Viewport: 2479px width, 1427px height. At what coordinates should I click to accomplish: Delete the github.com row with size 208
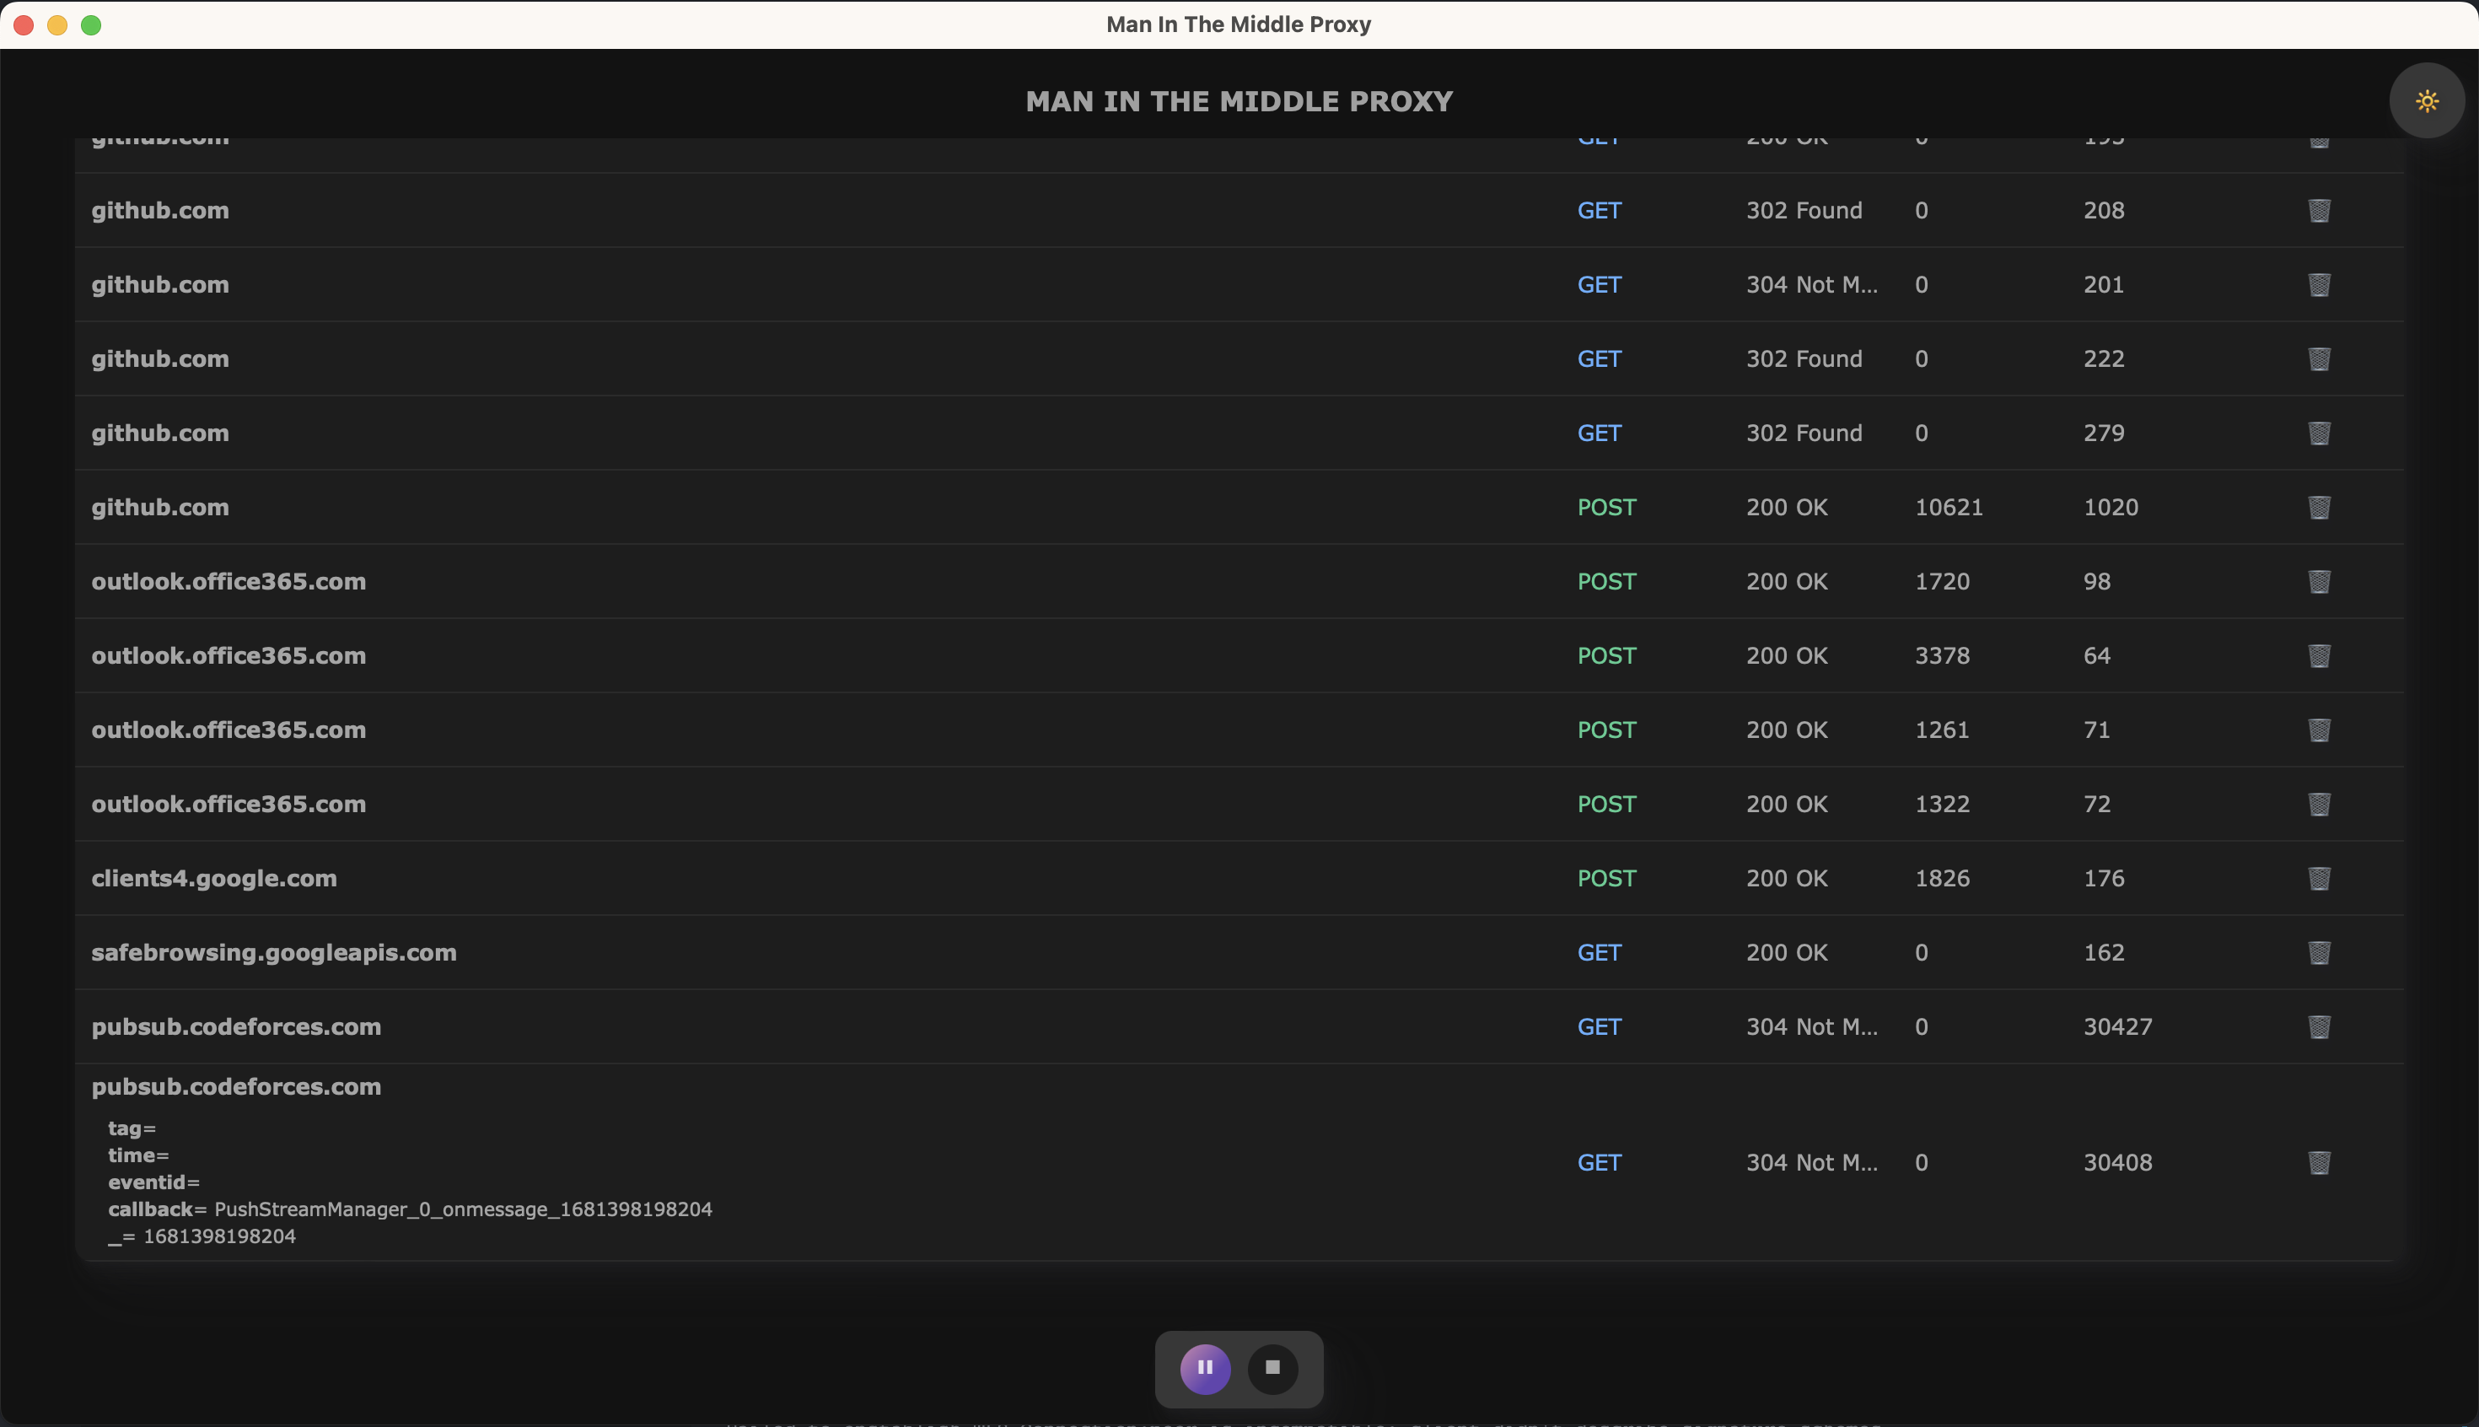[x=2318, y=211]
